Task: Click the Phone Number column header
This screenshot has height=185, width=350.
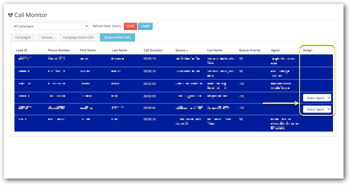Action: [x=59, y=50]
